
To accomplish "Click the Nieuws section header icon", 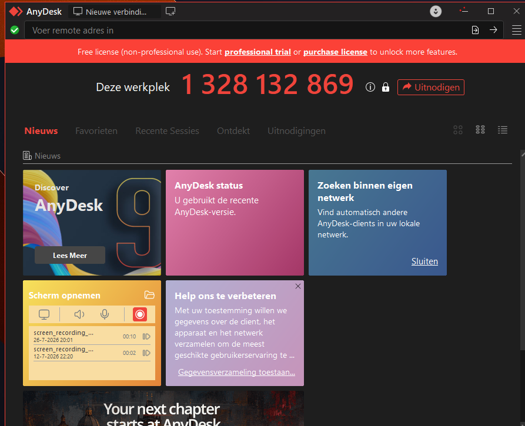I will [27, 156].
